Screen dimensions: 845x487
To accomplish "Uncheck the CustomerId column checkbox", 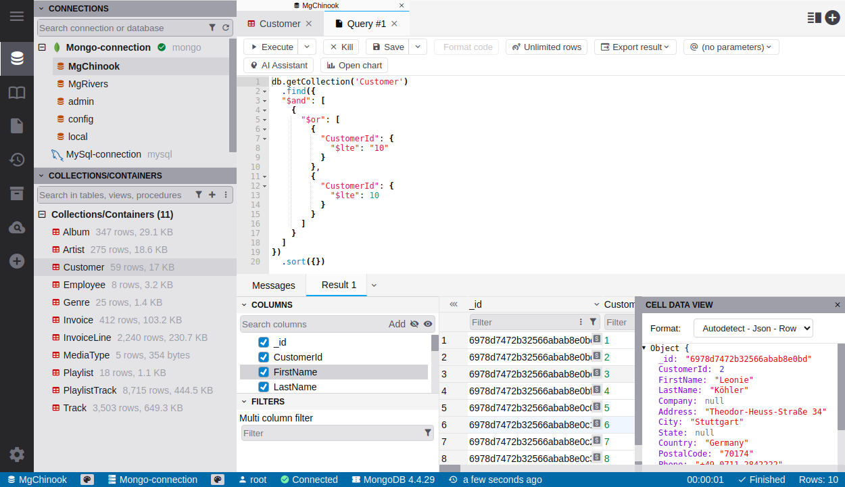I will coord(264,357).
